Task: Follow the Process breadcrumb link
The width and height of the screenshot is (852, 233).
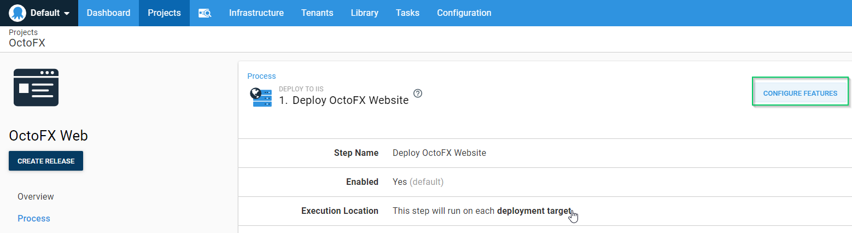Action: pyautogui.click(x=261, y=76)
